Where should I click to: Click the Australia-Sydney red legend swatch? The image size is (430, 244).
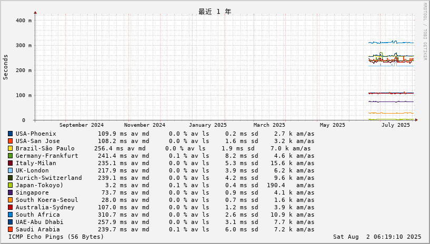(x=10, y=208)
